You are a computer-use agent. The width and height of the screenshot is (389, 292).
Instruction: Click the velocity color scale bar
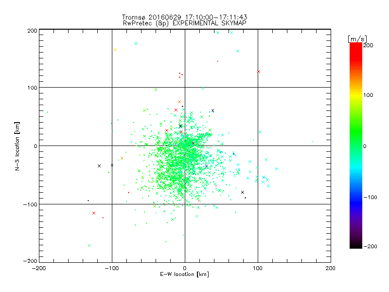356,146
